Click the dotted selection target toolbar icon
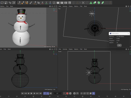Screen dimensions: 131x98 [83, 3]
